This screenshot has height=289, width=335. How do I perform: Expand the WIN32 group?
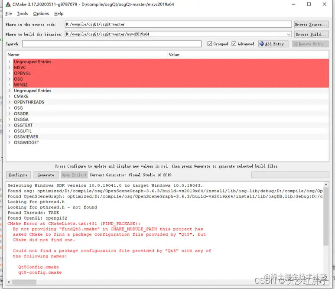click(10, 85)
